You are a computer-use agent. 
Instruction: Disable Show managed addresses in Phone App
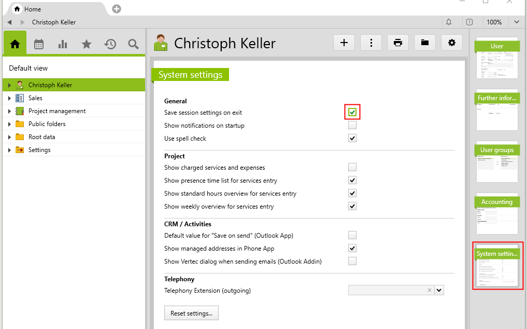pyautogui.click(x=352, y=248)
